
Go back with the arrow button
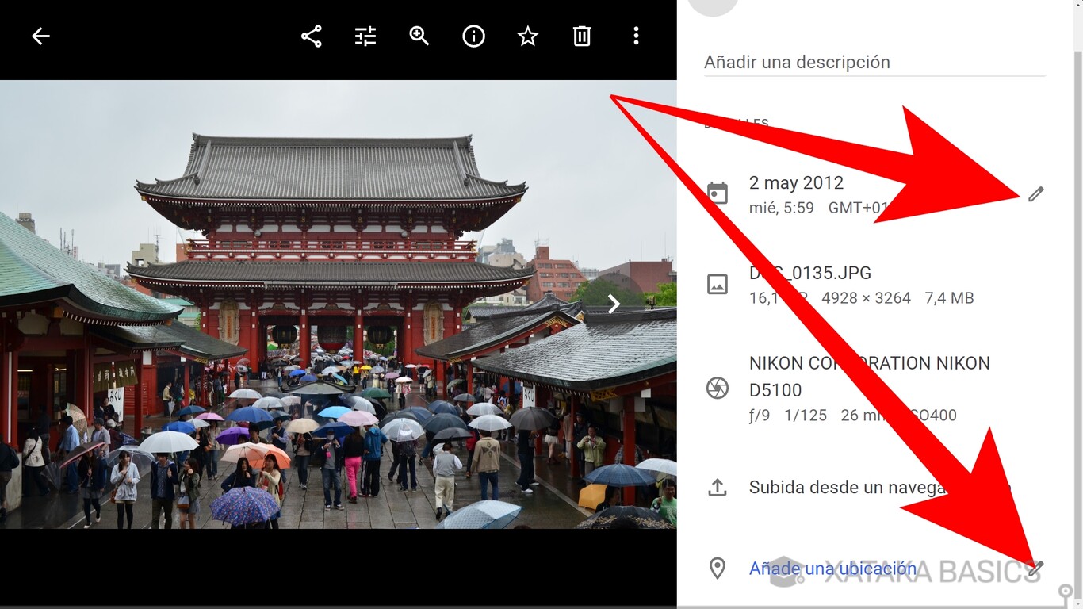click(40, 36)
